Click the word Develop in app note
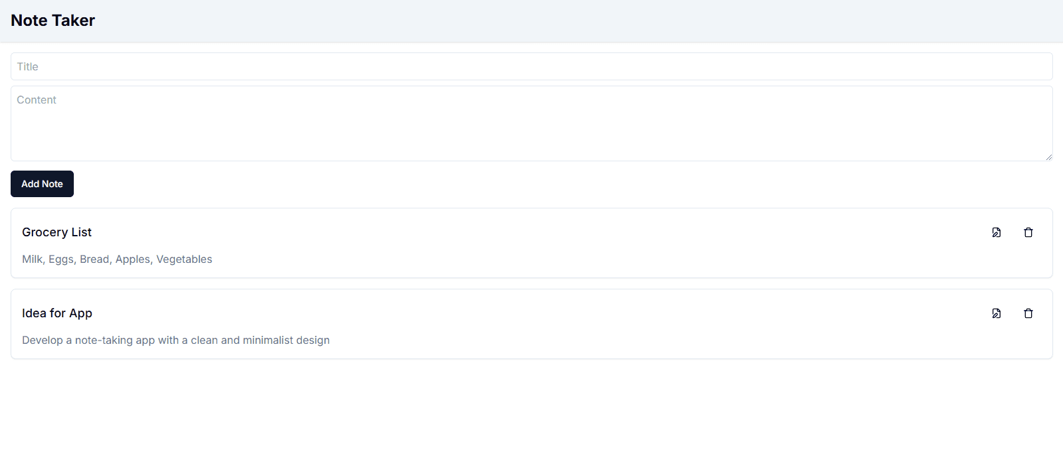 click(x=42, y=341)
